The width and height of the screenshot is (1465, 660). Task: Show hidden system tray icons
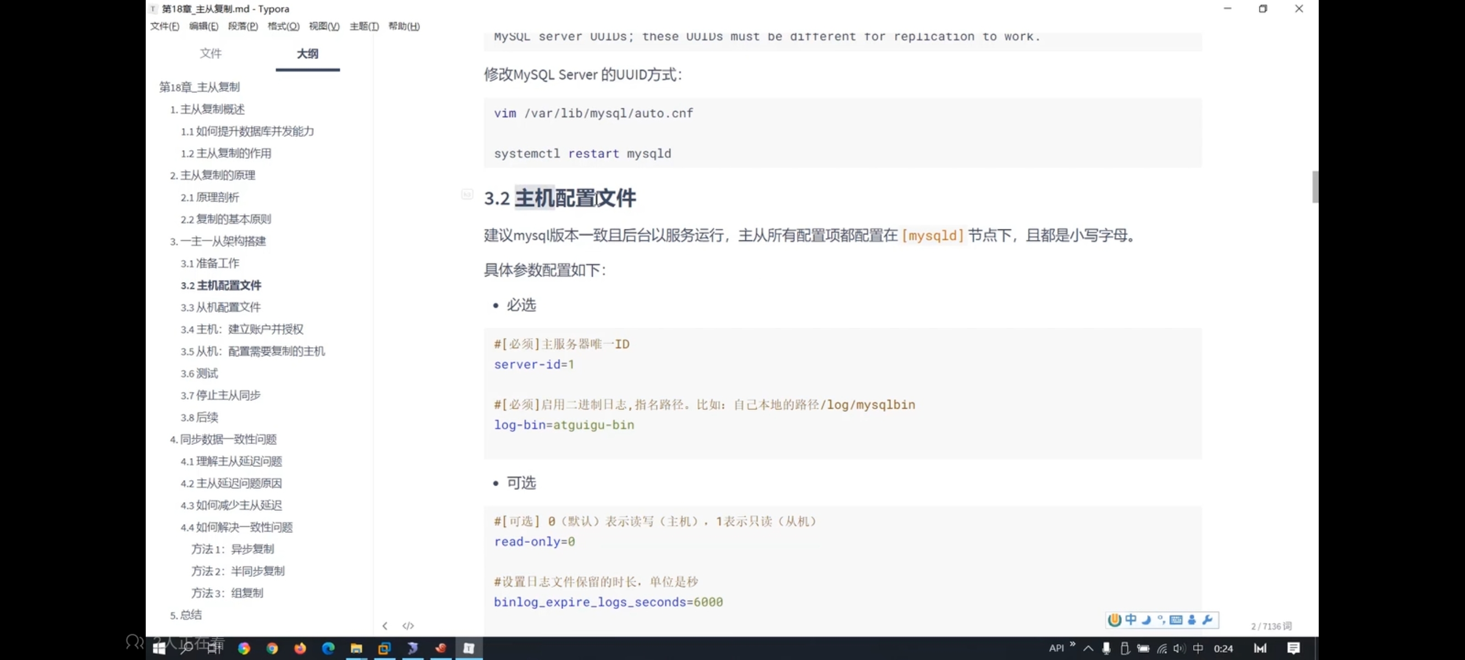pyautogui.click(x=1088, y=648)
